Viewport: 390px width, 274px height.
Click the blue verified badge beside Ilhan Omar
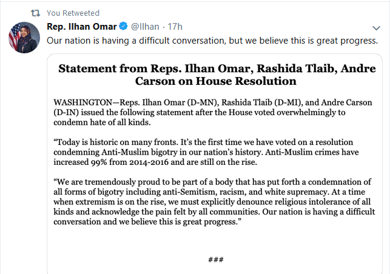tap(123, 27)
